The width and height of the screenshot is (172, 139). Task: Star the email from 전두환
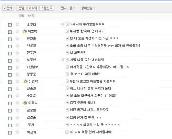pos(17,53)
